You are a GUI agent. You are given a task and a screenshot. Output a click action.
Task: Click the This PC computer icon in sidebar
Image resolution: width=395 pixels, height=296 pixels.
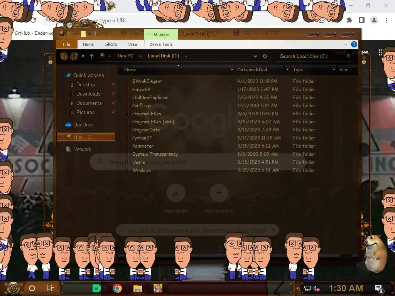click(x=69, y=137)
